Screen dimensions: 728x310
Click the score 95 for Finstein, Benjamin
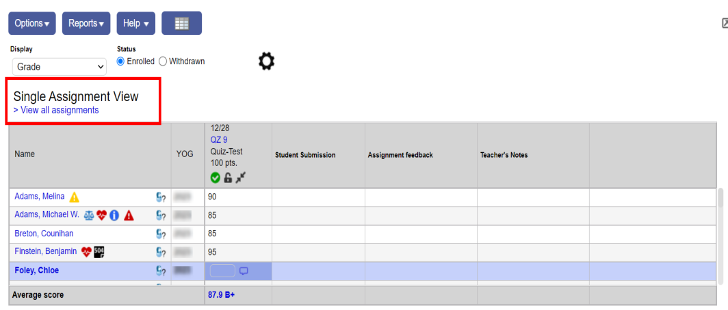coord(212,252)
